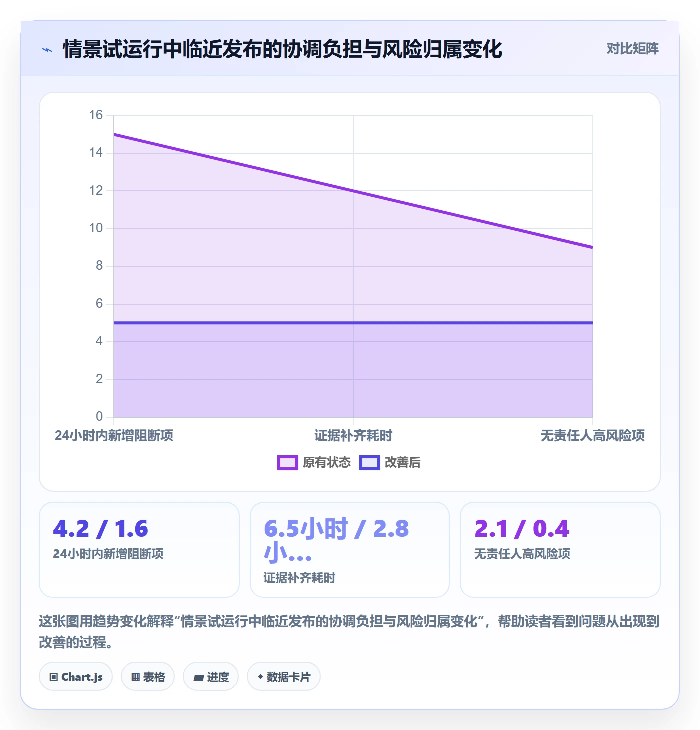Click the 2.1 / 0.4 metric value
The image size is (700, 730).
[x=522, y=529]
